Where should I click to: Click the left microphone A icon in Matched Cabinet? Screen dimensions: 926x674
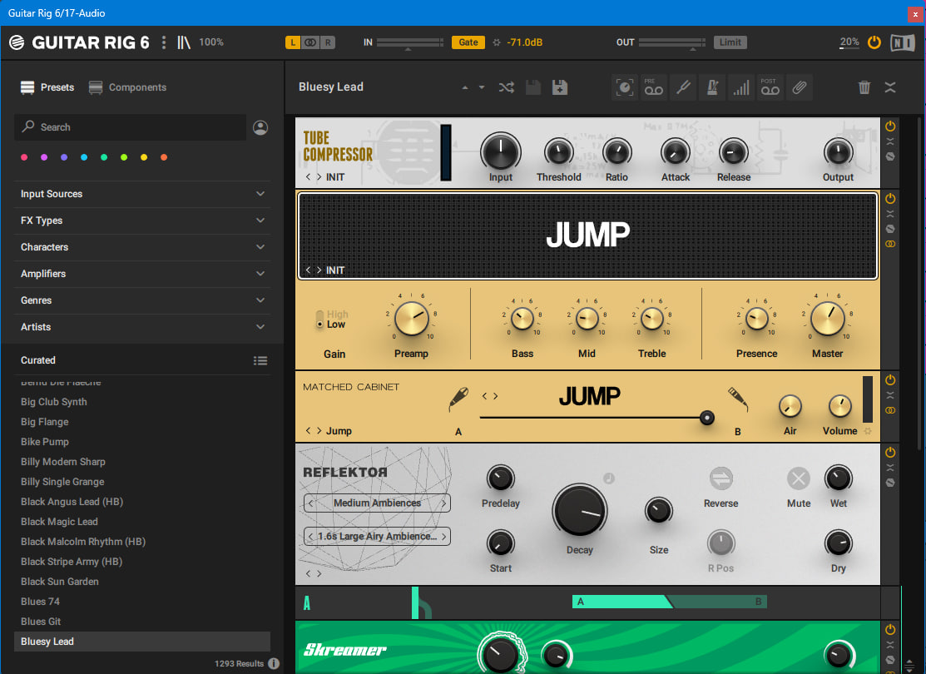click(x=458, y=399)
